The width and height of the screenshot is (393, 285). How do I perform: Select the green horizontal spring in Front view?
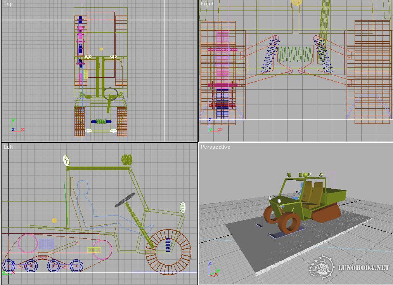tap(296, 54)
